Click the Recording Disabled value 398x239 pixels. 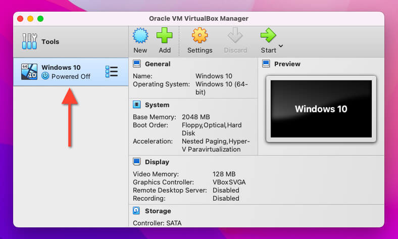[226, 199]
